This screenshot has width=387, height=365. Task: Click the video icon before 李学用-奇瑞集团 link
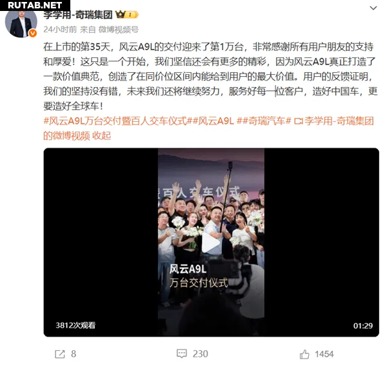point(299,121)
